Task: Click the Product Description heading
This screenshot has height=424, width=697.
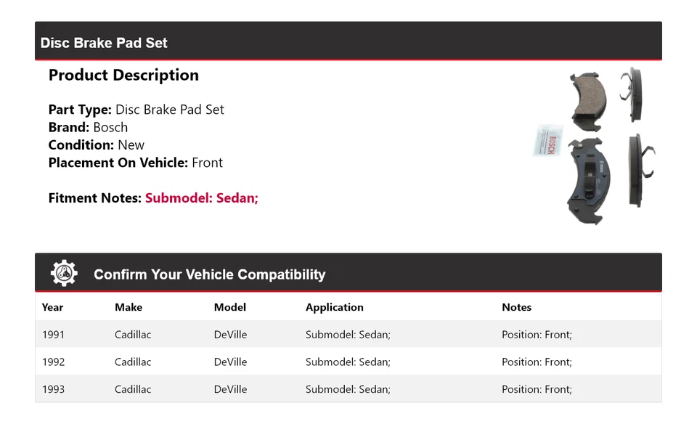Action: coord(123,76)
